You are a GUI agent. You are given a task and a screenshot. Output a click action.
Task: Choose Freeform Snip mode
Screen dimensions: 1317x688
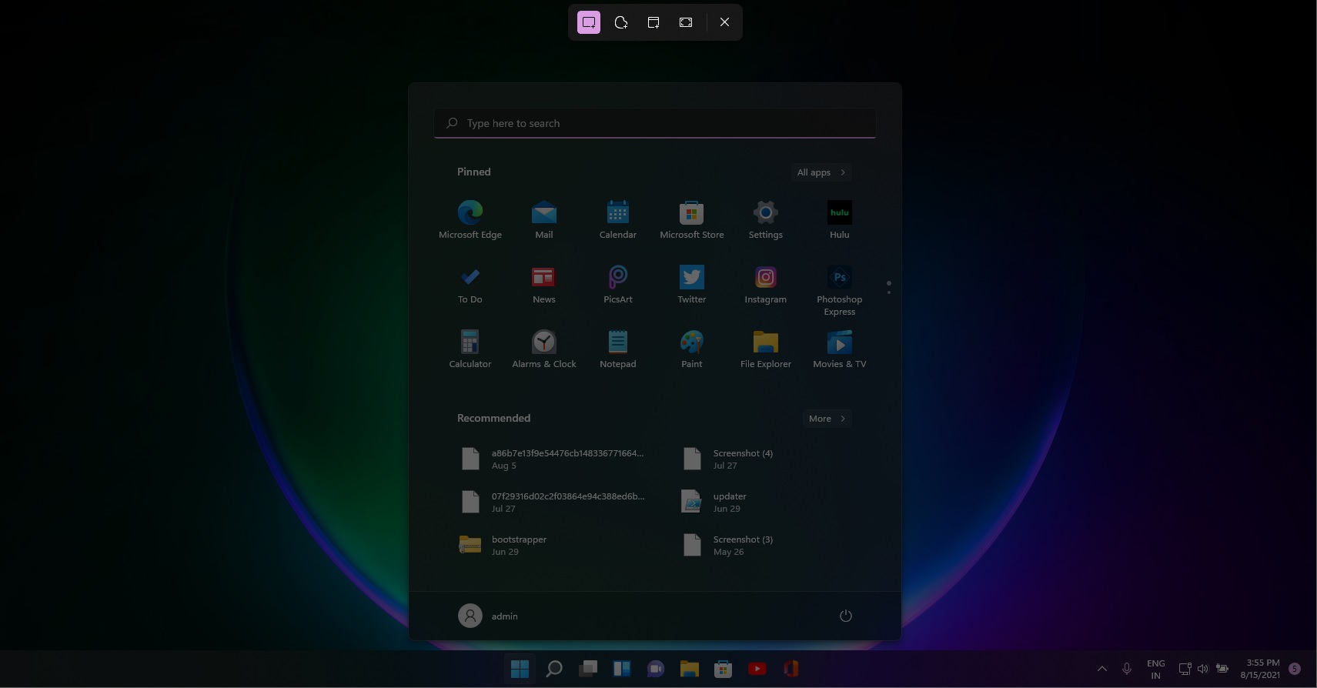coord(621,22)
